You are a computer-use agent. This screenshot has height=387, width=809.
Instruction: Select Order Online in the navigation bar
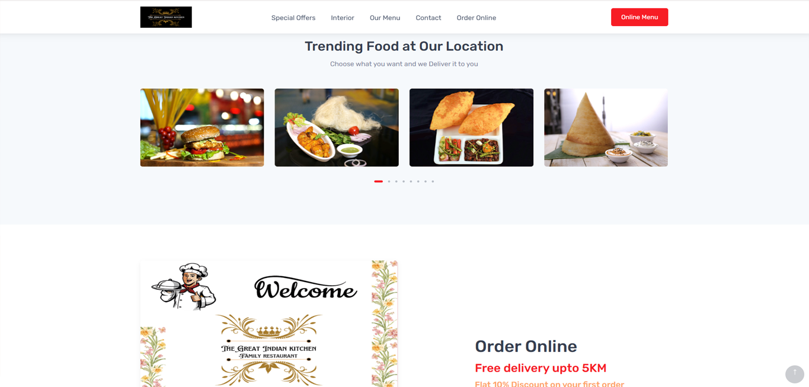pos(477,18)
